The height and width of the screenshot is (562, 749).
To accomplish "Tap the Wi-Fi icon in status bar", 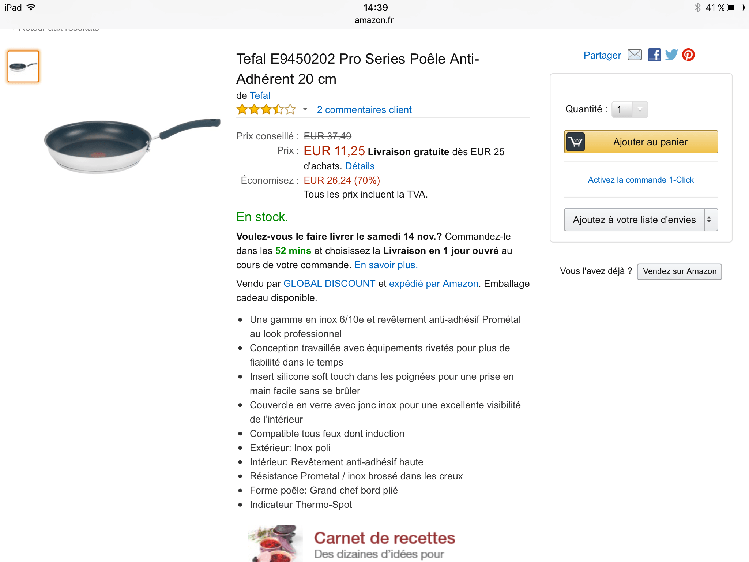I will (31, 7).
